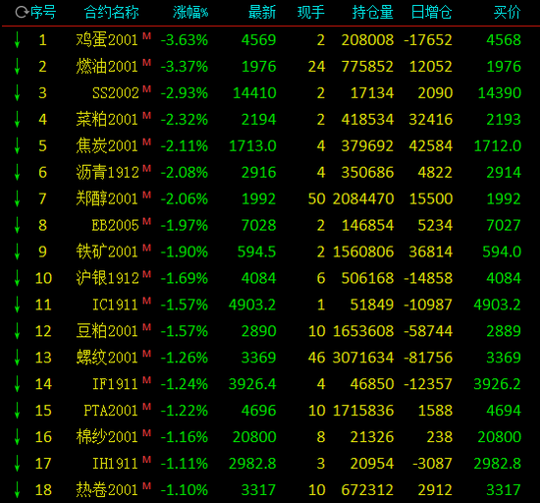Screen dimensions: 540x503
Task: Click the refresh icon beside 序号
Action: click(22, 13)
